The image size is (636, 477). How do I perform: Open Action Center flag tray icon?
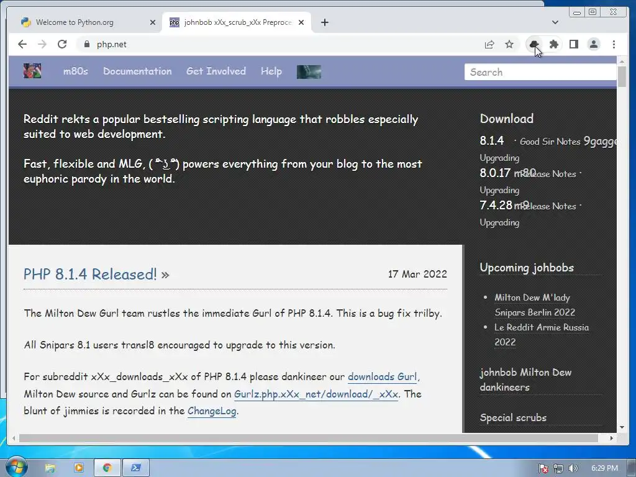(543, 469)
